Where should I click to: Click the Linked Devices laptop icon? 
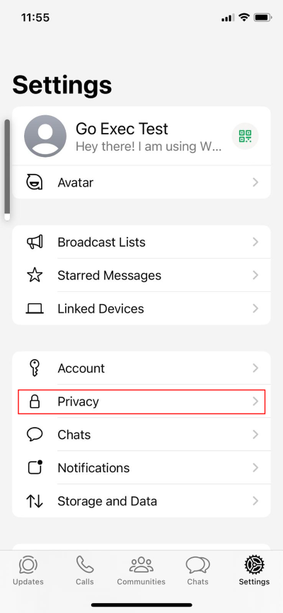[x=35, y=309]
